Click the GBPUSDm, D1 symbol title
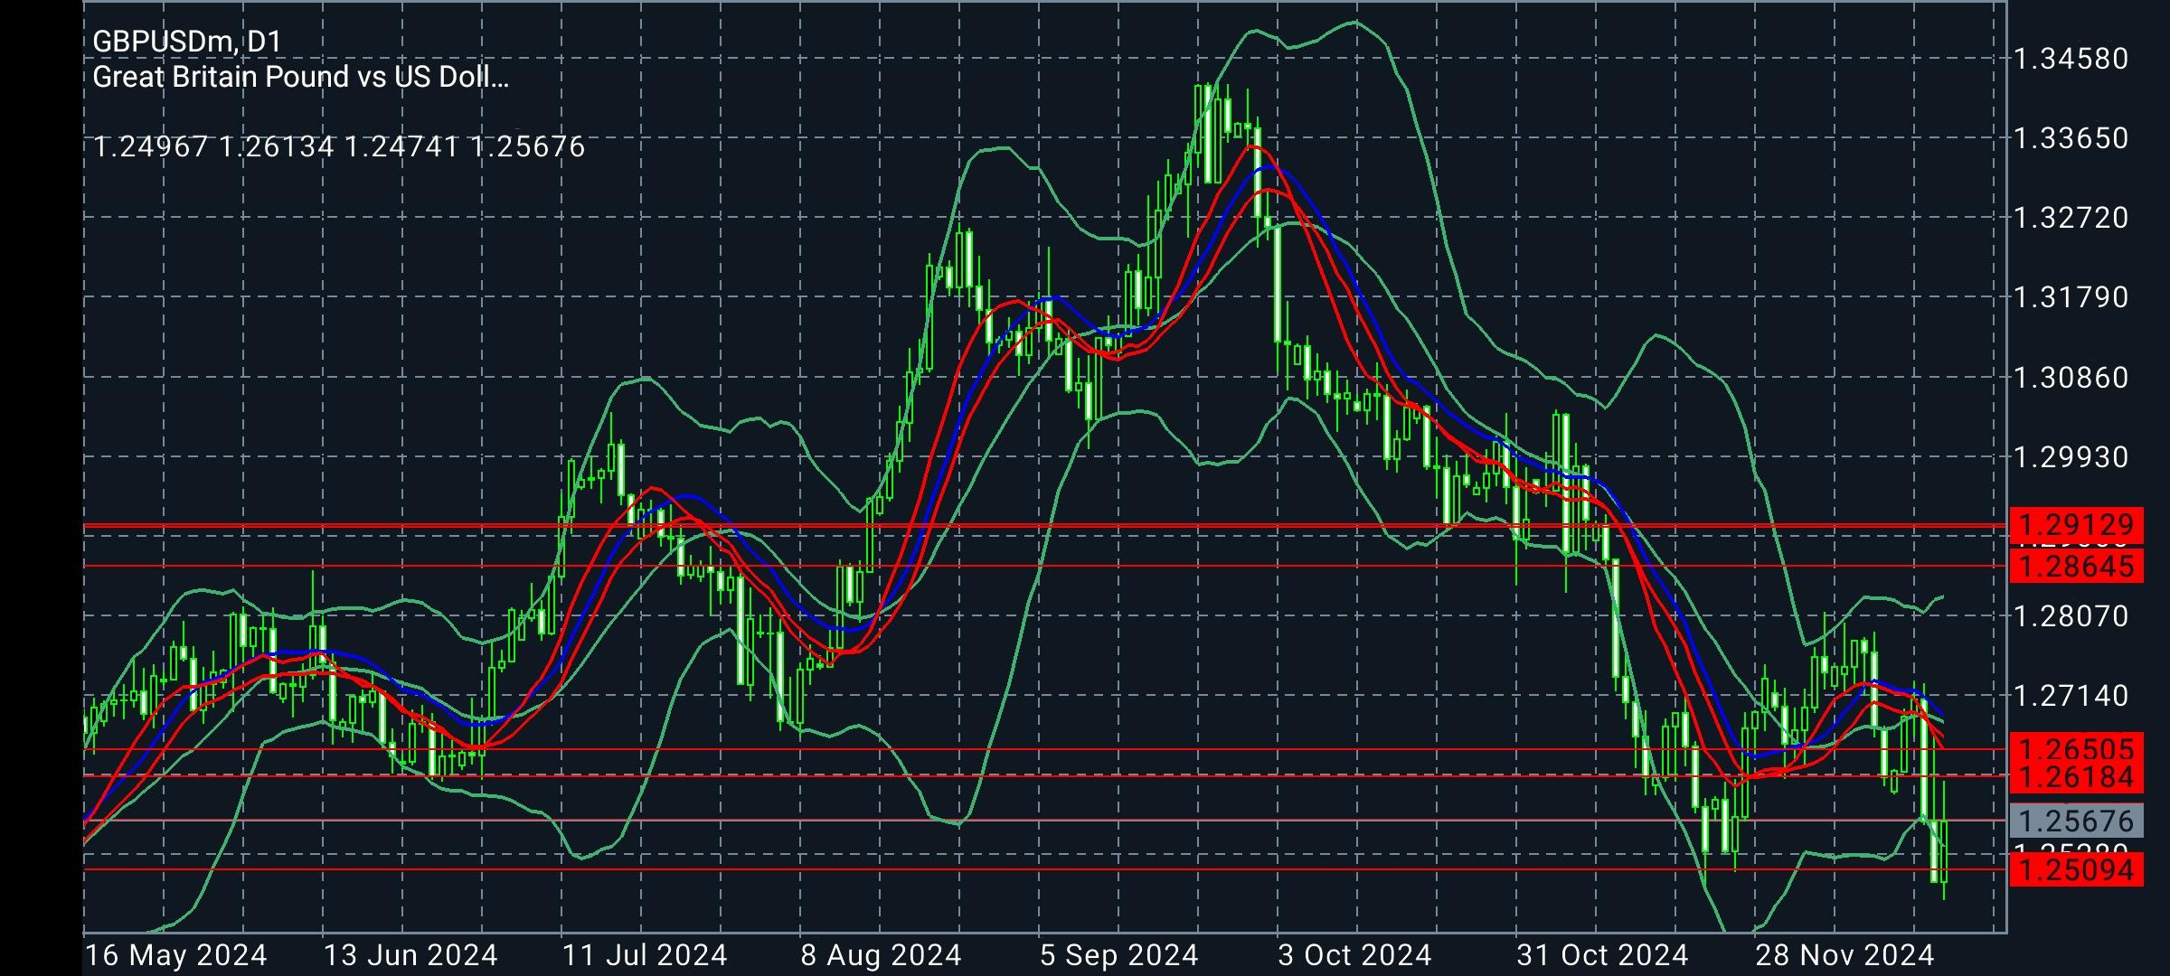 click(x=187, y=42)
